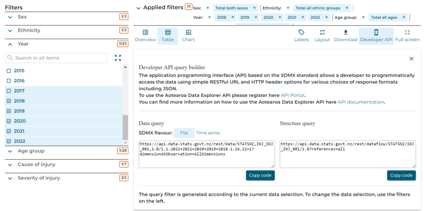Enter Full screen mode

click(x=407, y=36)
